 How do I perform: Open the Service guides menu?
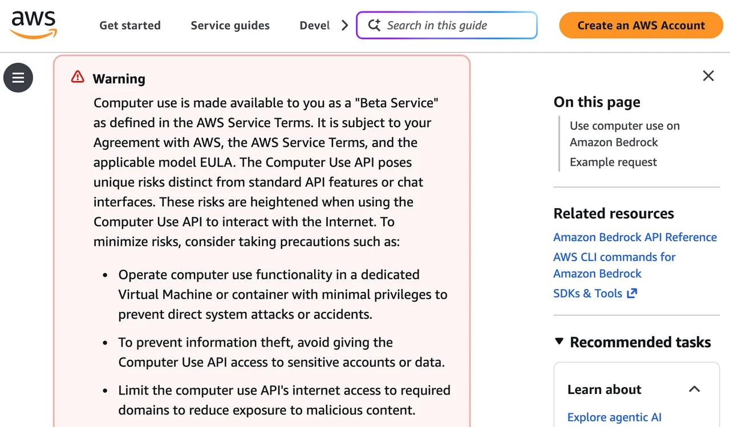click(x=230, y=26)
